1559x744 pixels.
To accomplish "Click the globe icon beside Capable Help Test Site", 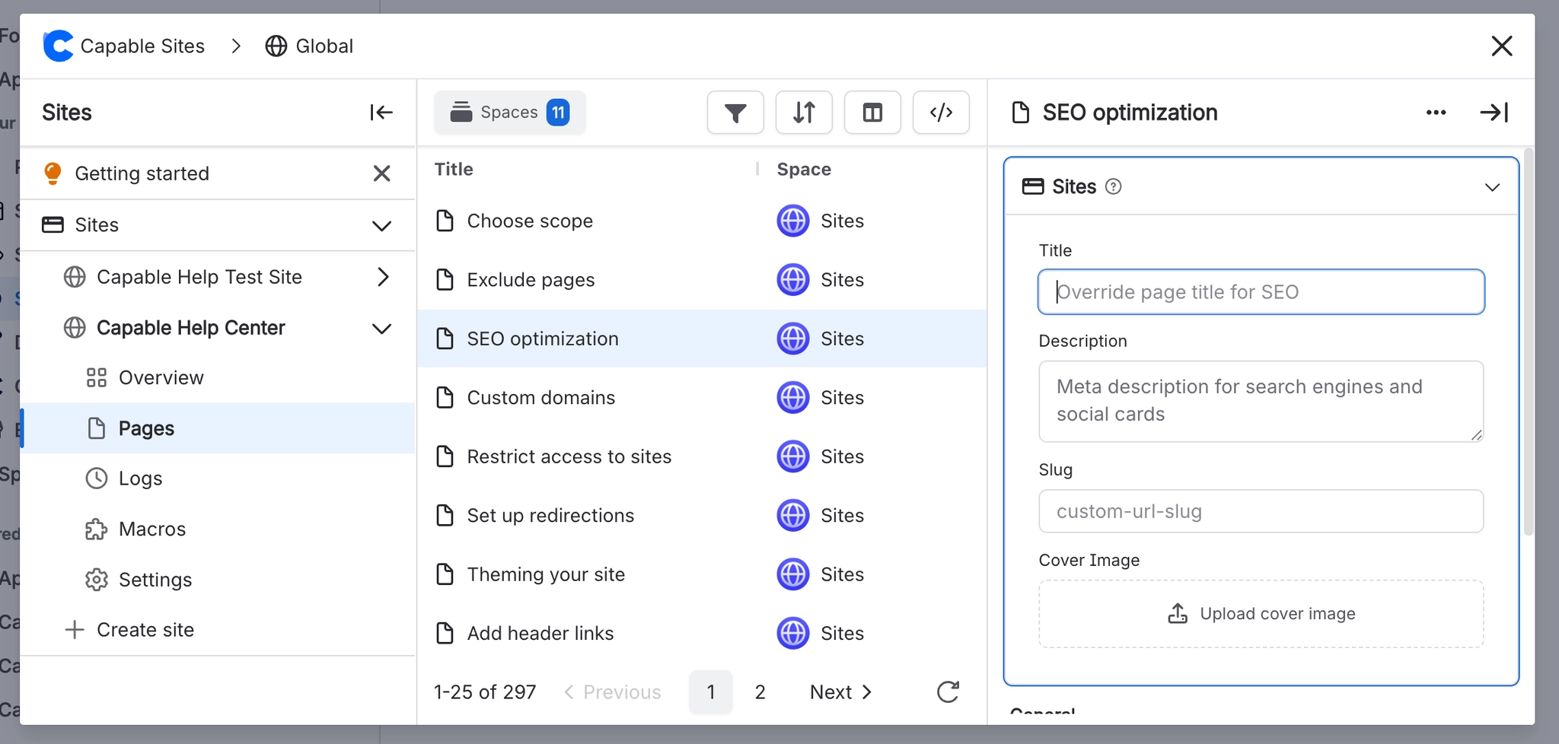I will click(x=75, y=277).
